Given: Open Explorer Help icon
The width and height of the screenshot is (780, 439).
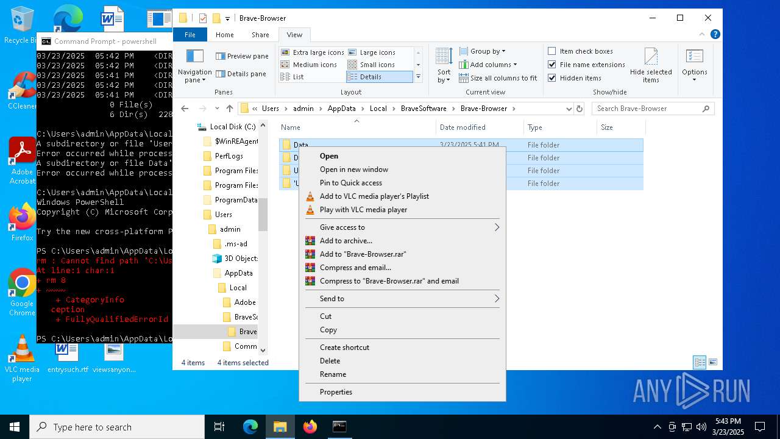Looking at the screenshot, I should [715, 35].
